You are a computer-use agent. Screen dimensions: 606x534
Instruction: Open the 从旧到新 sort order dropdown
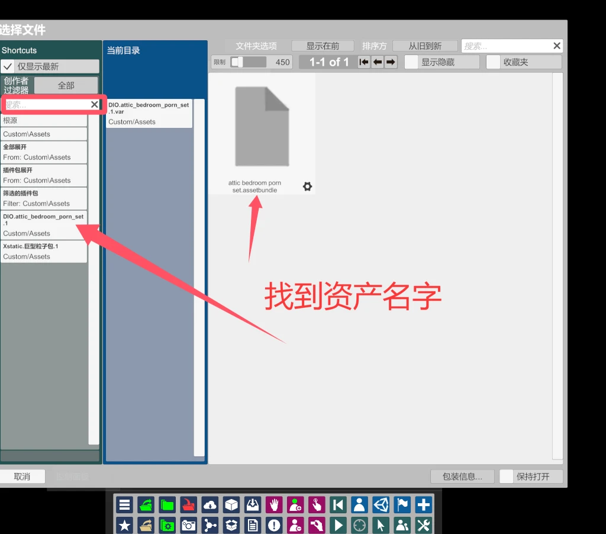pos(425,46)
